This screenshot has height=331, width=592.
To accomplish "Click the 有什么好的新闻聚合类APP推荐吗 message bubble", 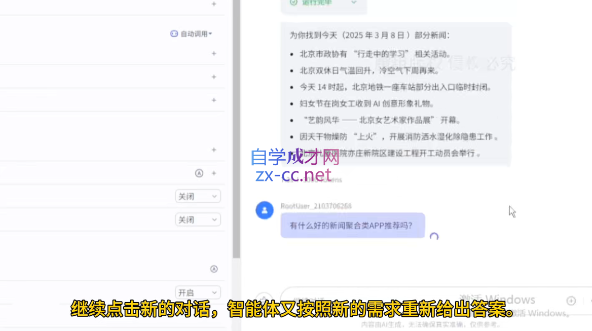I will [353, 226].
